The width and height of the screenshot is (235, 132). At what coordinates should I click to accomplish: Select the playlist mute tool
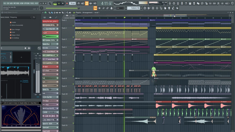57,13
